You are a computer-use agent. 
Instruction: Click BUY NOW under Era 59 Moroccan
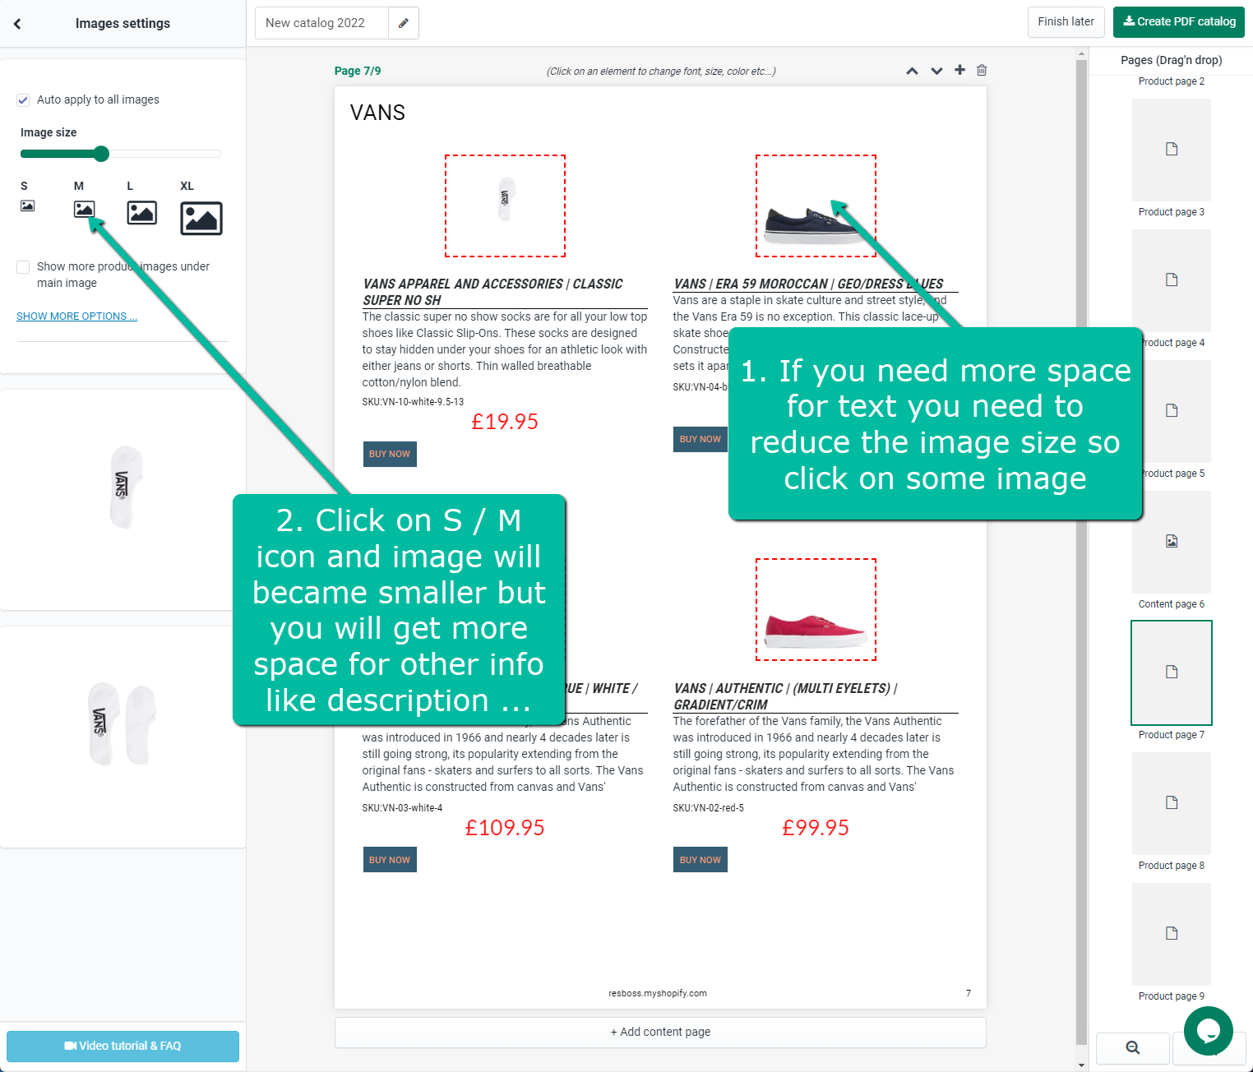700,439
